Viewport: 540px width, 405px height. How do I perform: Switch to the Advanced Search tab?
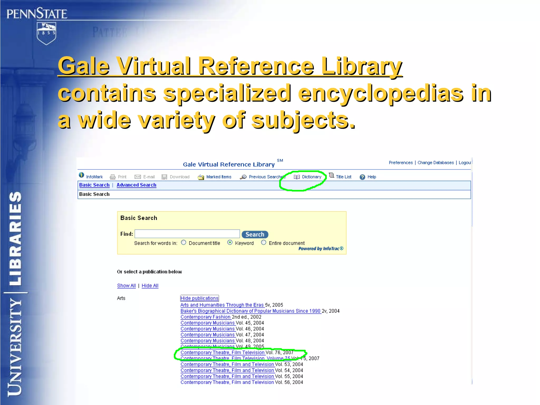pyautogui.click(x=136, y=185)
